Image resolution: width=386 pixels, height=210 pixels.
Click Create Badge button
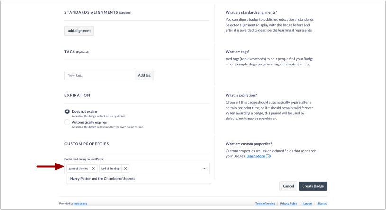[313, 186]
